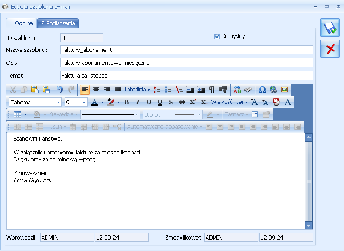Switch to the Ogólne tab
Image resolution: width=344 pixels, height=251 pixels.
21,23
